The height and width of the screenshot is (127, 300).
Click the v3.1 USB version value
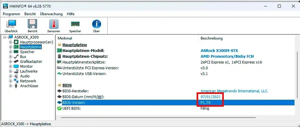click(x=204, y=74)
